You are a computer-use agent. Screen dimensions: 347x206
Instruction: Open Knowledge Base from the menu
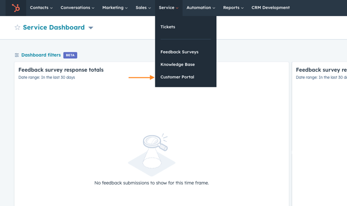178,64
